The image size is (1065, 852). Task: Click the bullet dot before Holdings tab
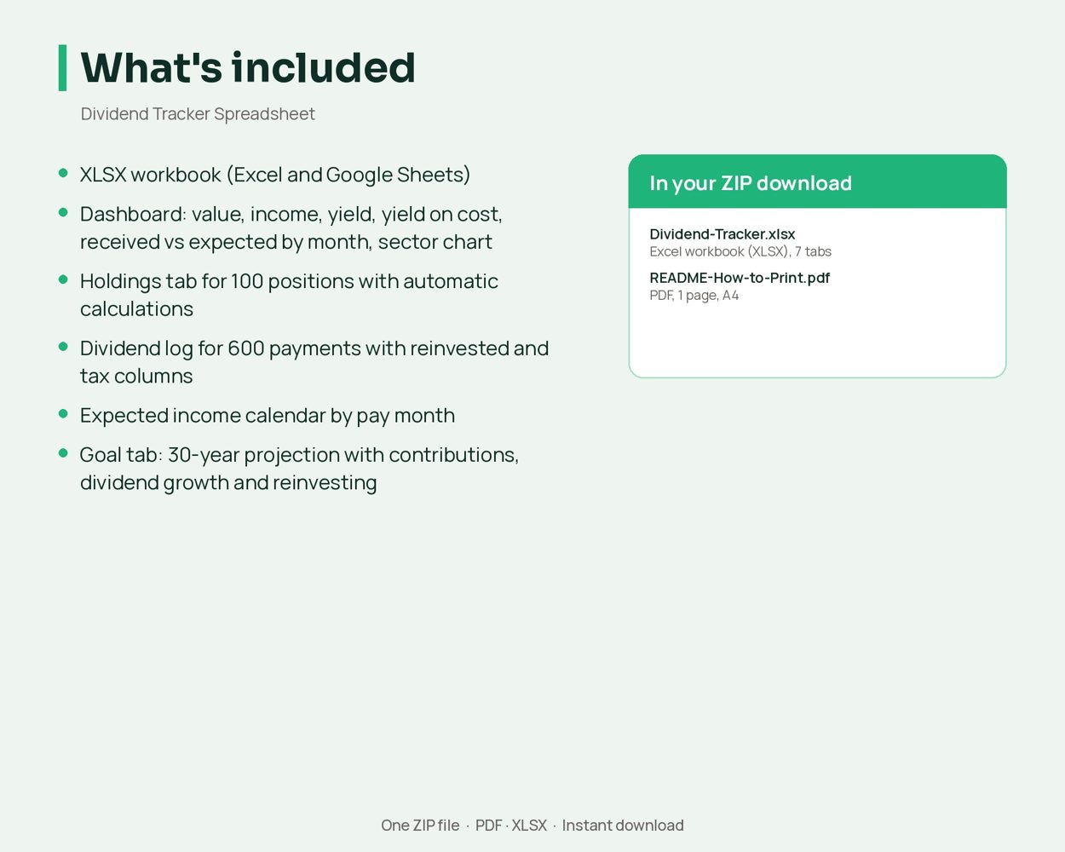63,279
